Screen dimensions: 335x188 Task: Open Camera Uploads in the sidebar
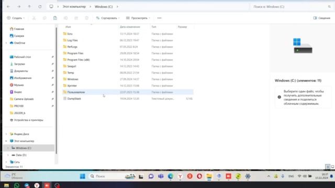(24, 99)
